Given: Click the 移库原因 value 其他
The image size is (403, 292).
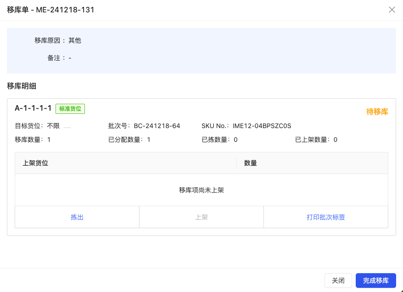Looking at the screenshot, I should coord(75,40).
